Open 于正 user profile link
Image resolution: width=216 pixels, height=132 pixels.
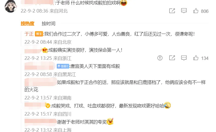click(x=29, y=34)
